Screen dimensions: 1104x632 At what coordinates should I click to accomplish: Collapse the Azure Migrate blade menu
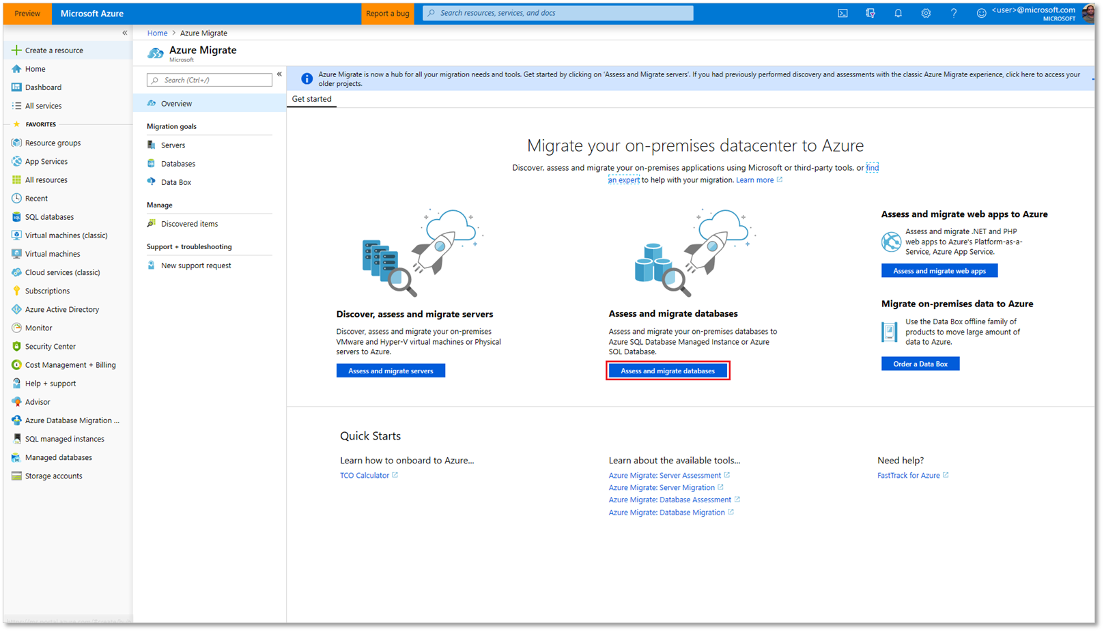click(x=279, y=74)
